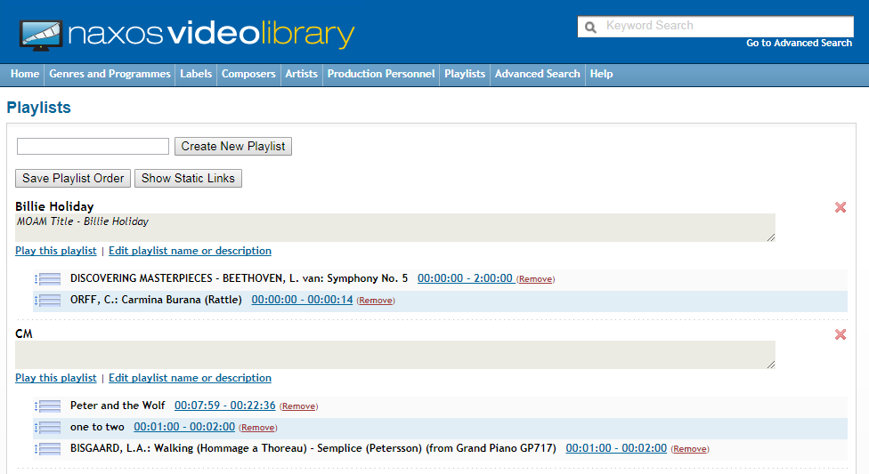Click the new playlist name input box
Screen dimensions: 869x474
pyautogui.click(x=93, y=146)
